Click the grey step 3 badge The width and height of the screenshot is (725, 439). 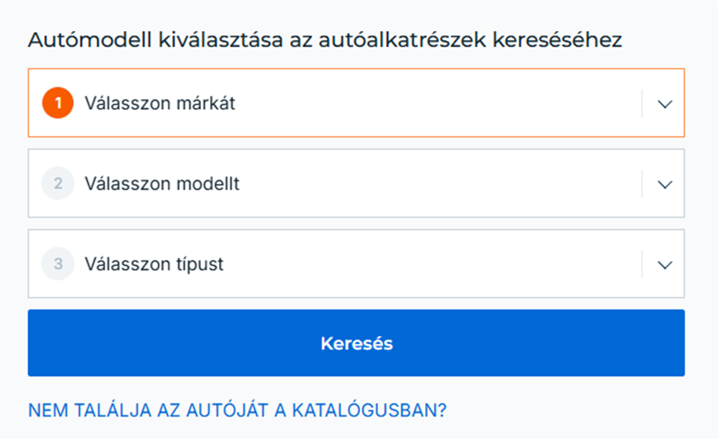[57, 264]
